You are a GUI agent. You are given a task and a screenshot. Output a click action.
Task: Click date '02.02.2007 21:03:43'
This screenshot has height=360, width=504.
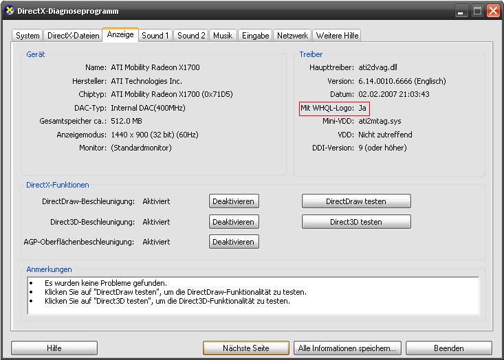coord(394,94)
